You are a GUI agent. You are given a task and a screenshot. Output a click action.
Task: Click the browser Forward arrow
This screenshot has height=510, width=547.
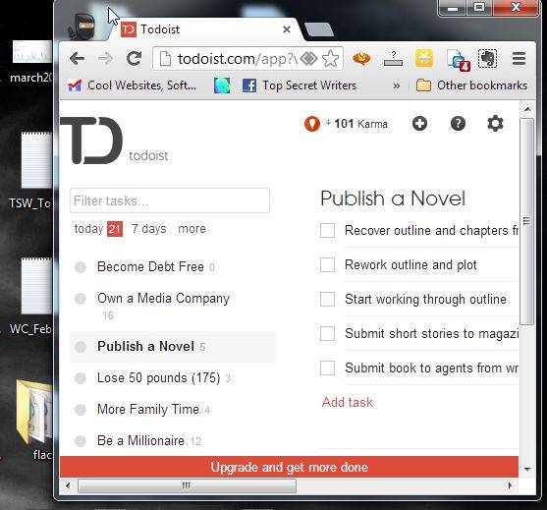(x=106, y=58)
